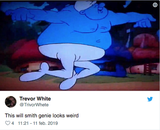Click the cartoon character's white pants
This screenshot has height=130, width=160.
(x=71, y=58)
